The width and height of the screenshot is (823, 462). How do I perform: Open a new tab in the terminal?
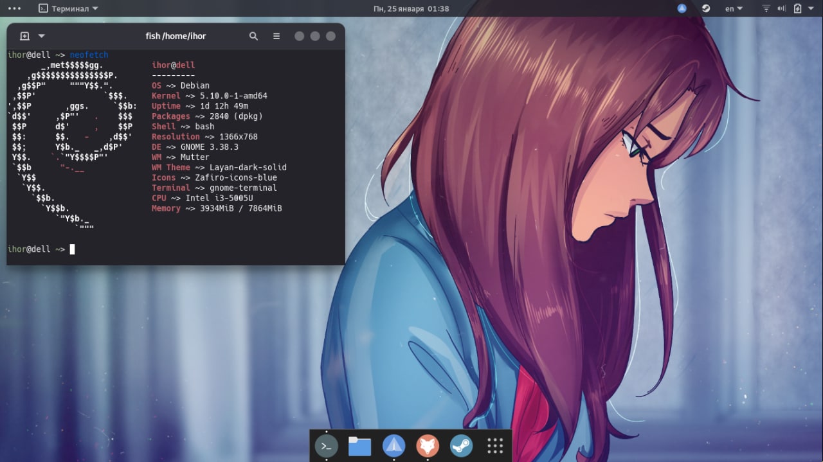point(24,36)
